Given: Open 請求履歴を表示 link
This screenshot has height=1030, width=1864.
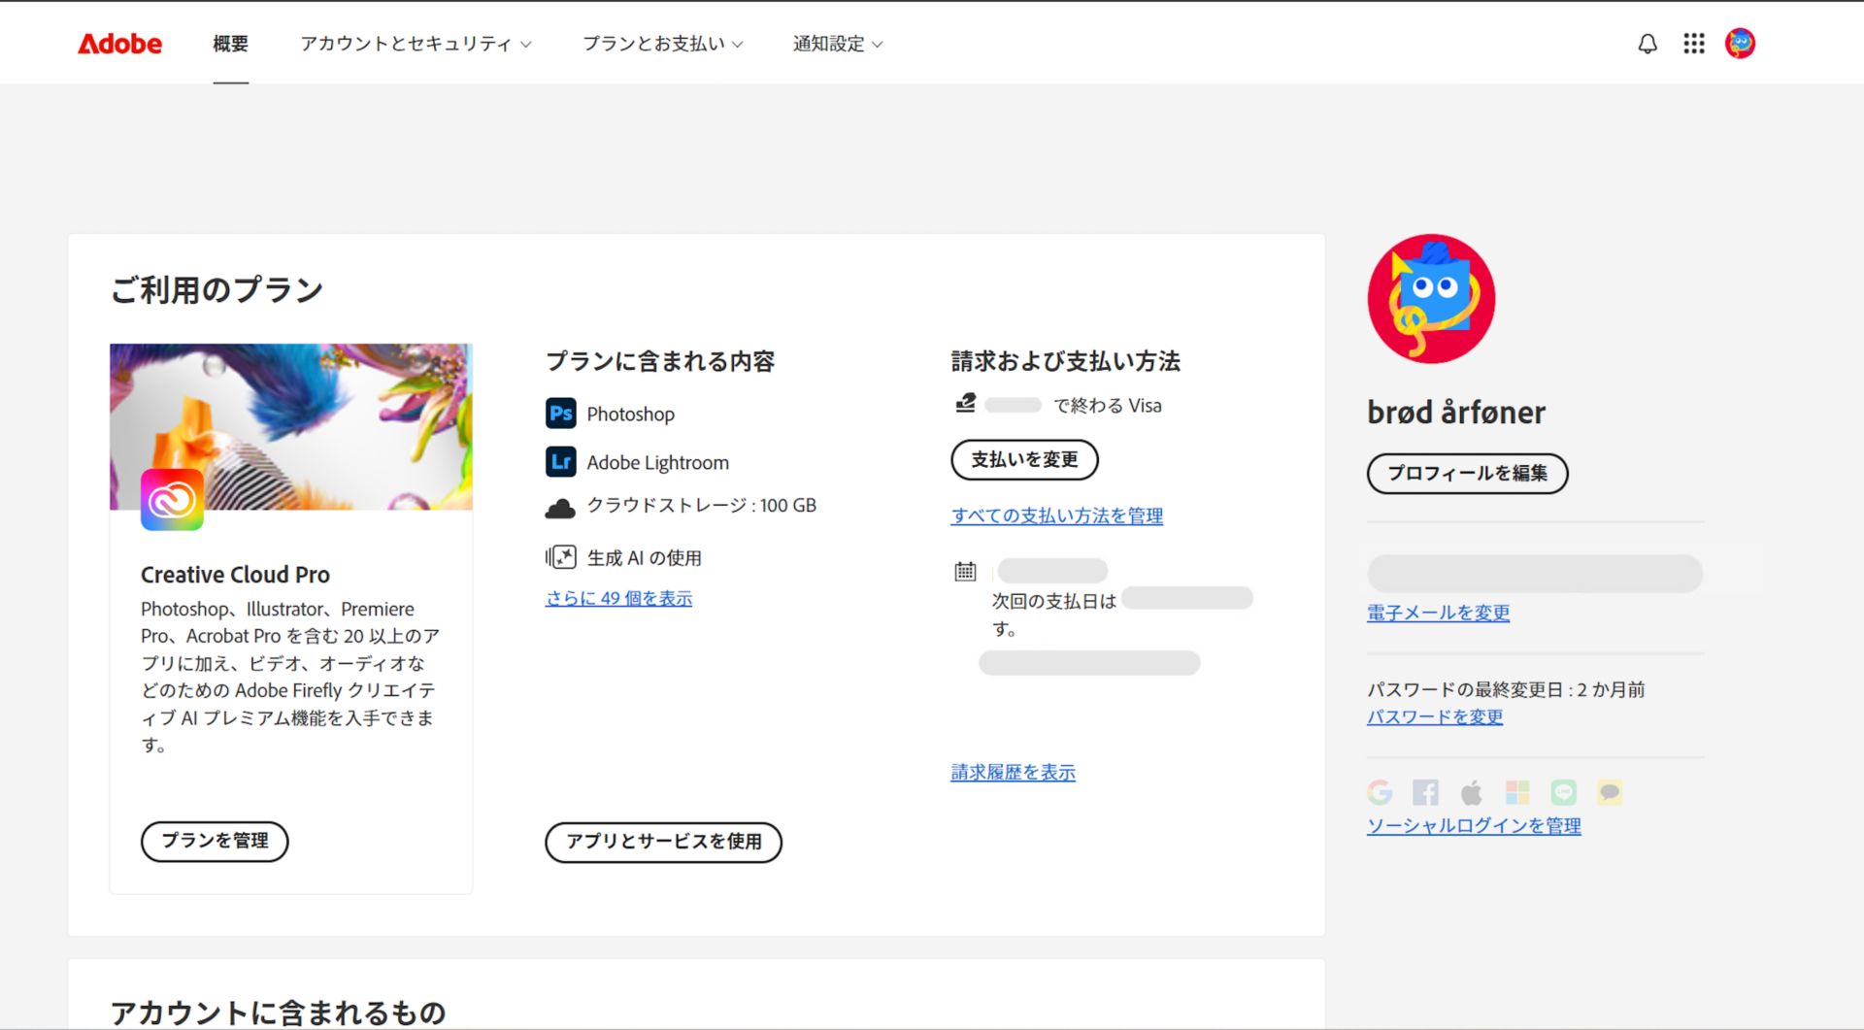Looking at the screenshot, I should 1013,772.
